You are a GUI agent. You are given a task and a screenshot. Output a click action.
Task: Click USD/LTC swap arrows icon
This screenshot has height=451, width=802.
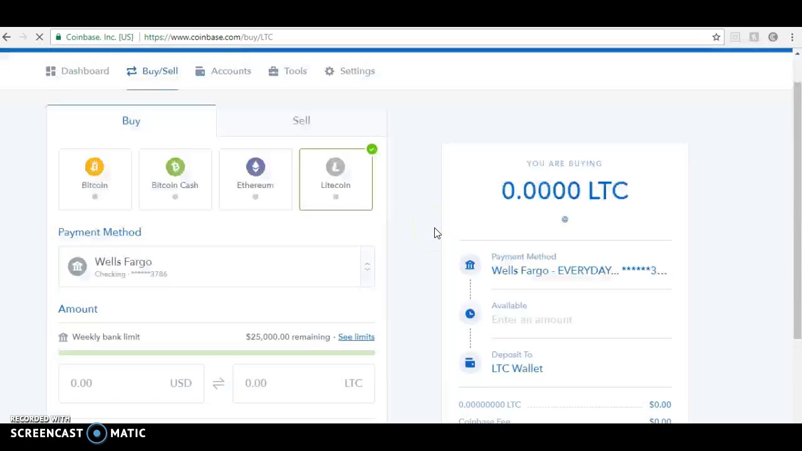[218, 383]
